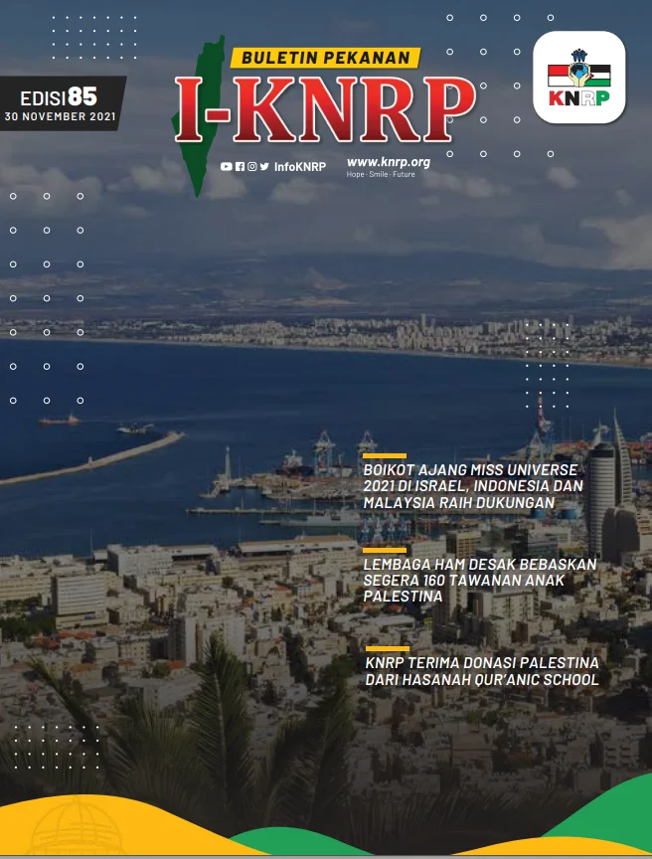Screen dimensions: 652x859
Task: Open headline LEMBAGA HAM DESAK BEBASKAN
Action: pos(479,581)
